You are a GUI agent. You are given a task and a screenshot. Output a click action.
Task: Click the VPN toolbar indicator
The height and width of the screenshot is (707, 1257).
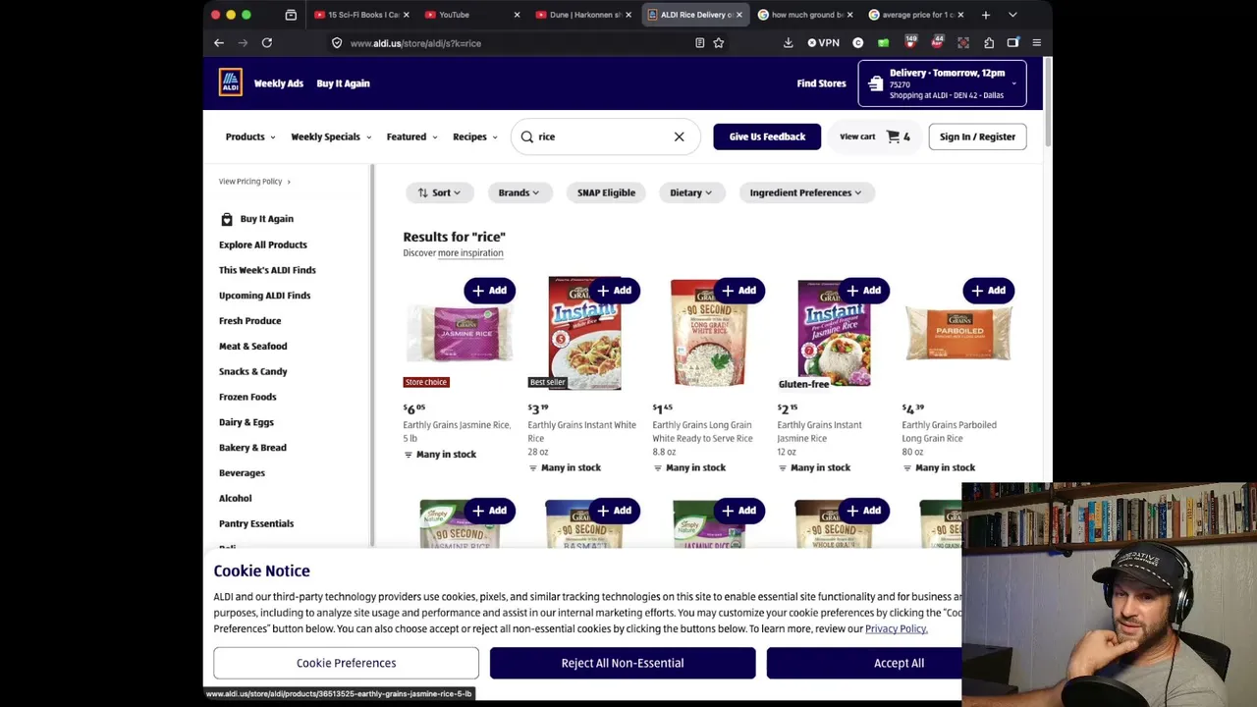coord(823,43)
